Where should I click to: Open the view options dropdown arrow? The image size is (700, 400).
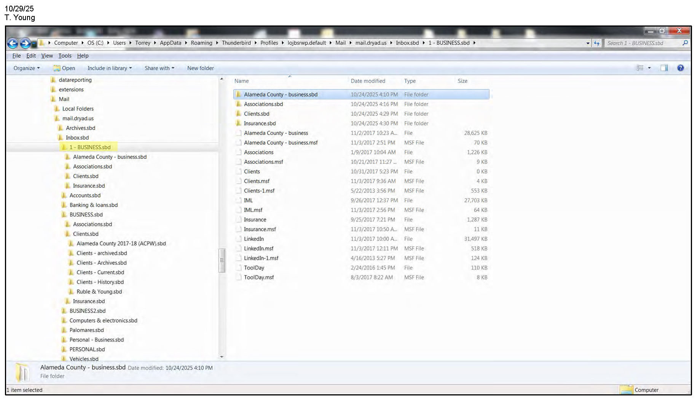(x=649, y=68)
